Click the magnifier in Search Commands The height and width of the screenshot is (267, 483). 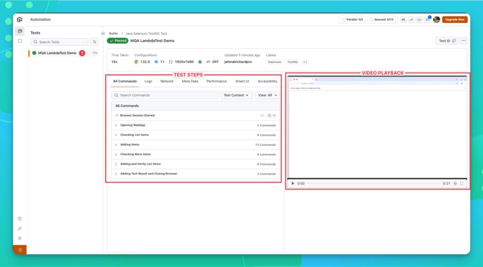117,95
